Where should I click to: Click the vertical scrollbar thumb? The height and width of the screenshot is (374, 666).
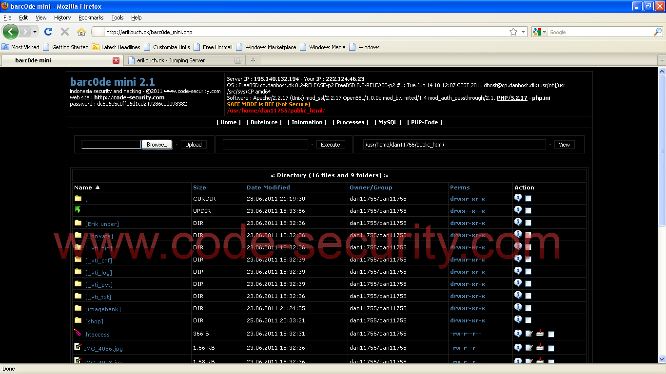[662, 150]
